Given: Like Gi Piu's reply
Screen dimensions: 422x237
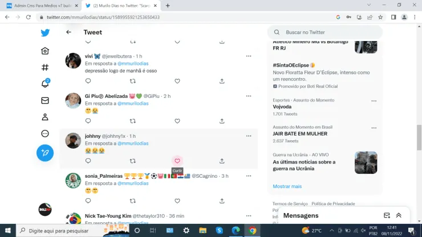Looking at the screenshot, I should click(177, 121).
